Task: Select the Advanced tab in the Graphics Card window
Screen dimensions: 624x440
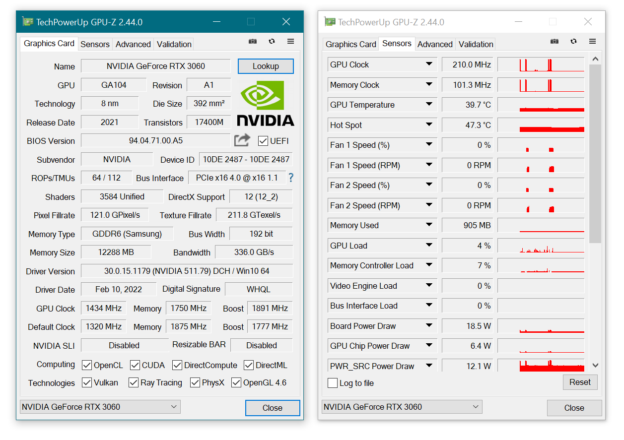Action: (x=133, y=44)
